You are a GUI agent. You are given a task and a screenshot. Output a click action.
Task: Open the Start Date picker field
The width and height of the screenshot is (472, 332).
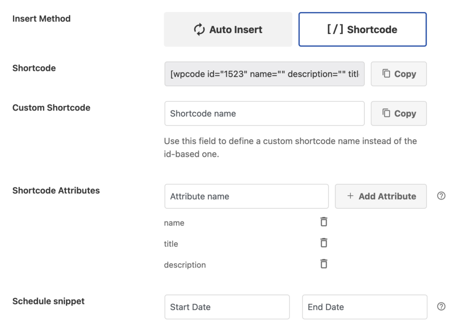[227, 307]
